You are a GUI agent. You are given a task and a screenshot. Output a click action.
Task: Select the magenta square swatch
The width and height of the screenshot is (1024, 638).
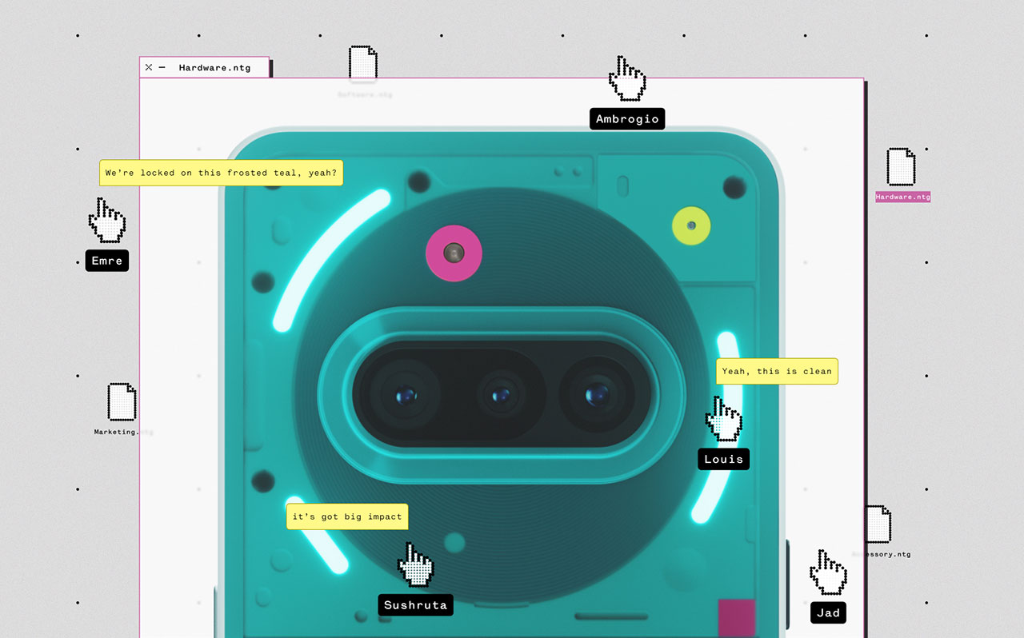736,616
